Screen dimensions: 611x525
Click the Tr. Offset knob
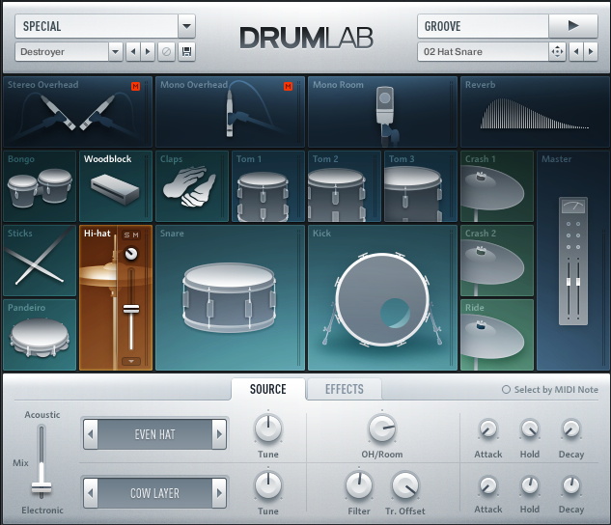(405, 484)
